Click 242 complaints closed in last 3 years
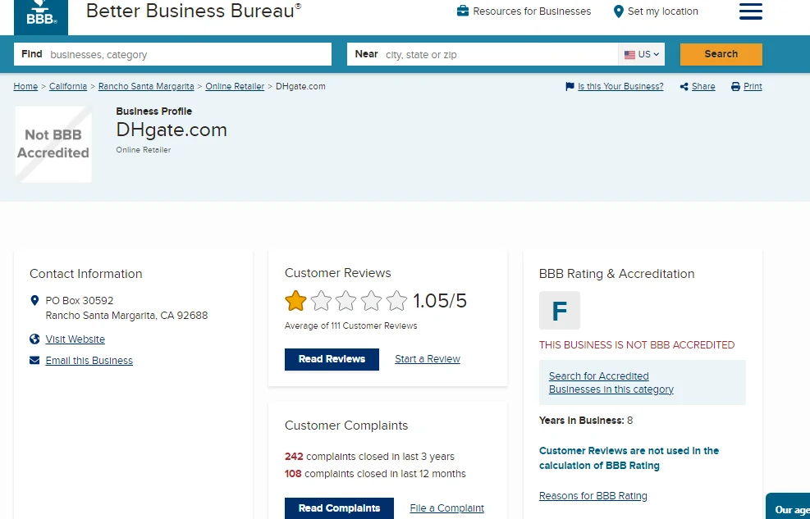810x519 pixels. 369,457
